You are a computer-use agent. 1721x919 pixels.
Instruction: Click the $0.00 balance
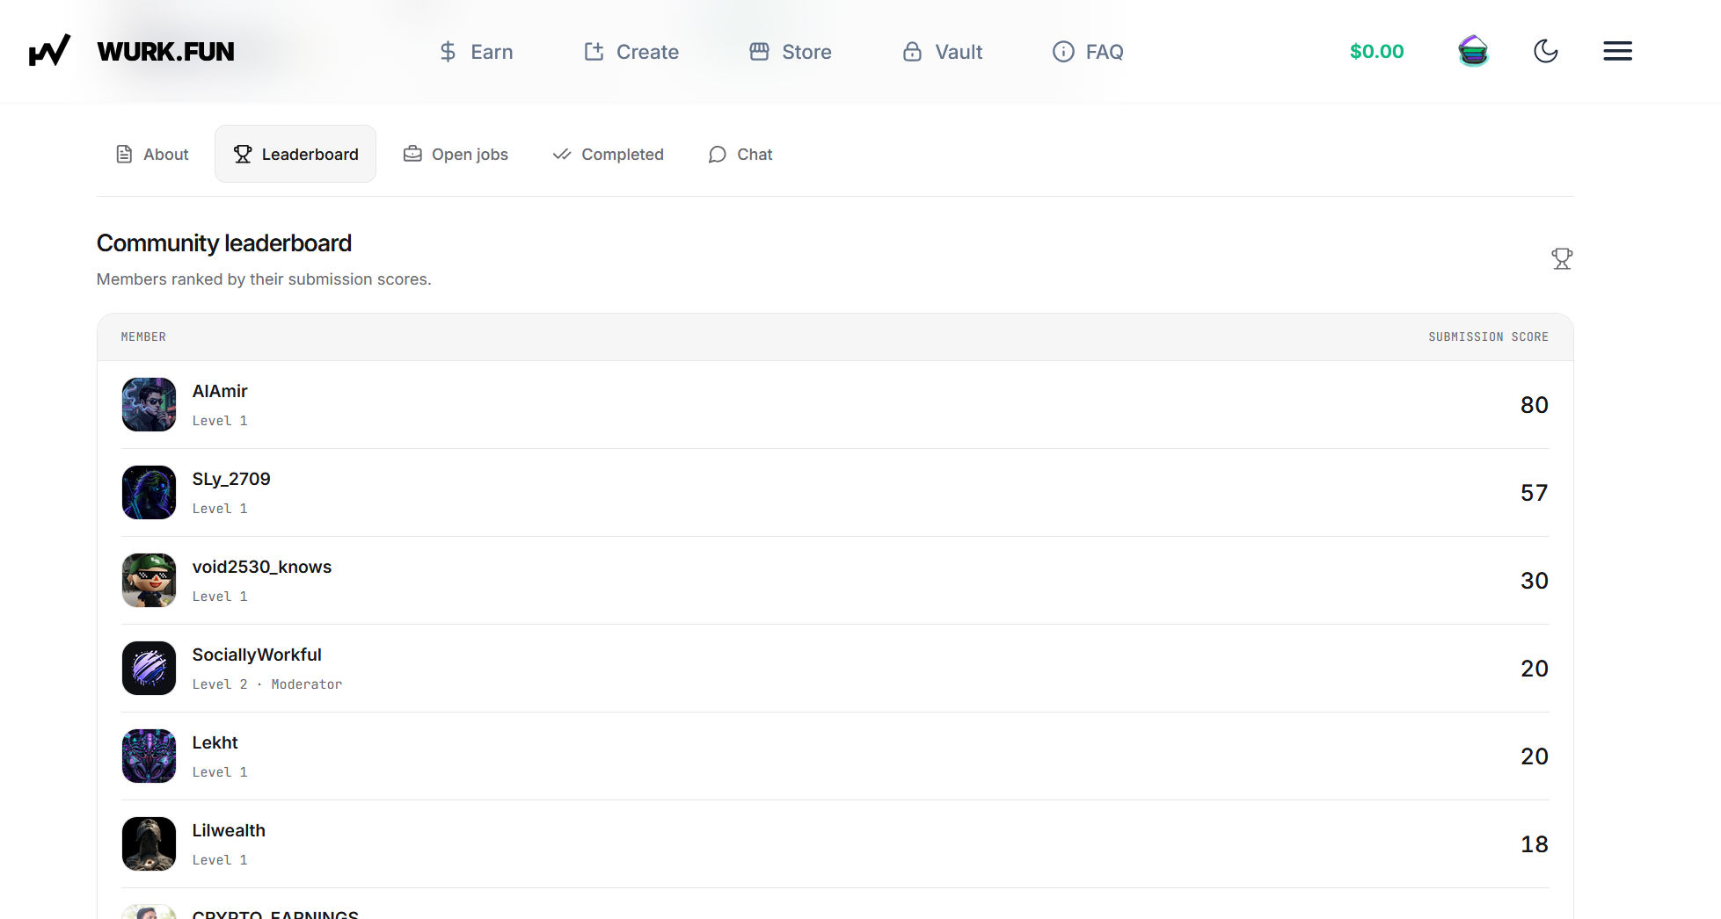[1376, 52]
